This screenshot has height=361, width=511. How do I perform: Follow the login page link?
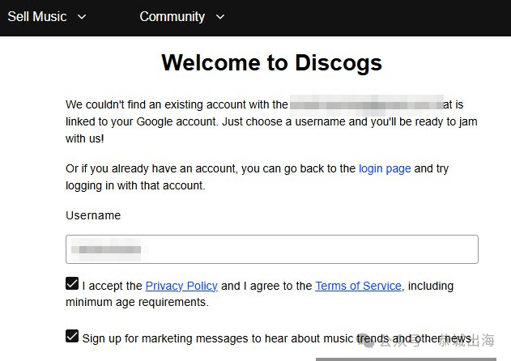pyautogui.click(x=385, y=169)
